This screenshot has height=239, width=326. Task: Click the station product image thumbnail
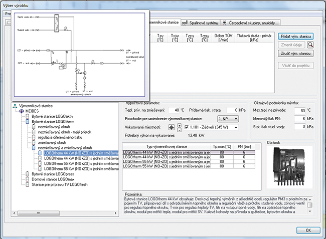289,167
